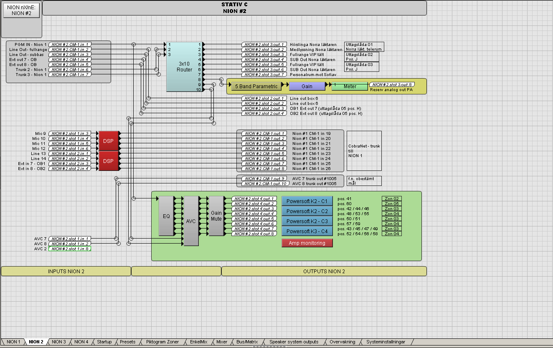Screen dimensions: 553x348
Task: Click the purple Gain block
Action: point(307,86)
